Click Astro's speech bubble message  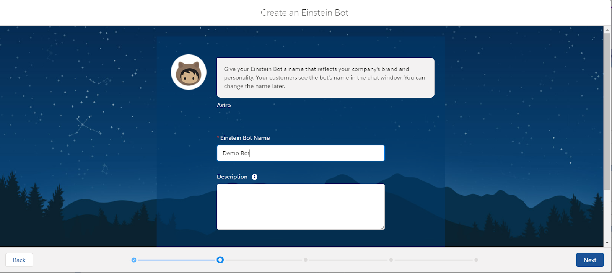tap(326, 78)
